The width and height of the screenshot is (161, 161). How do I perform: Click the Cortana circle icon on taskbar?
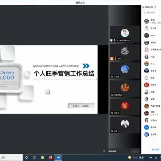pyautogui.click(x=26, y=158)
